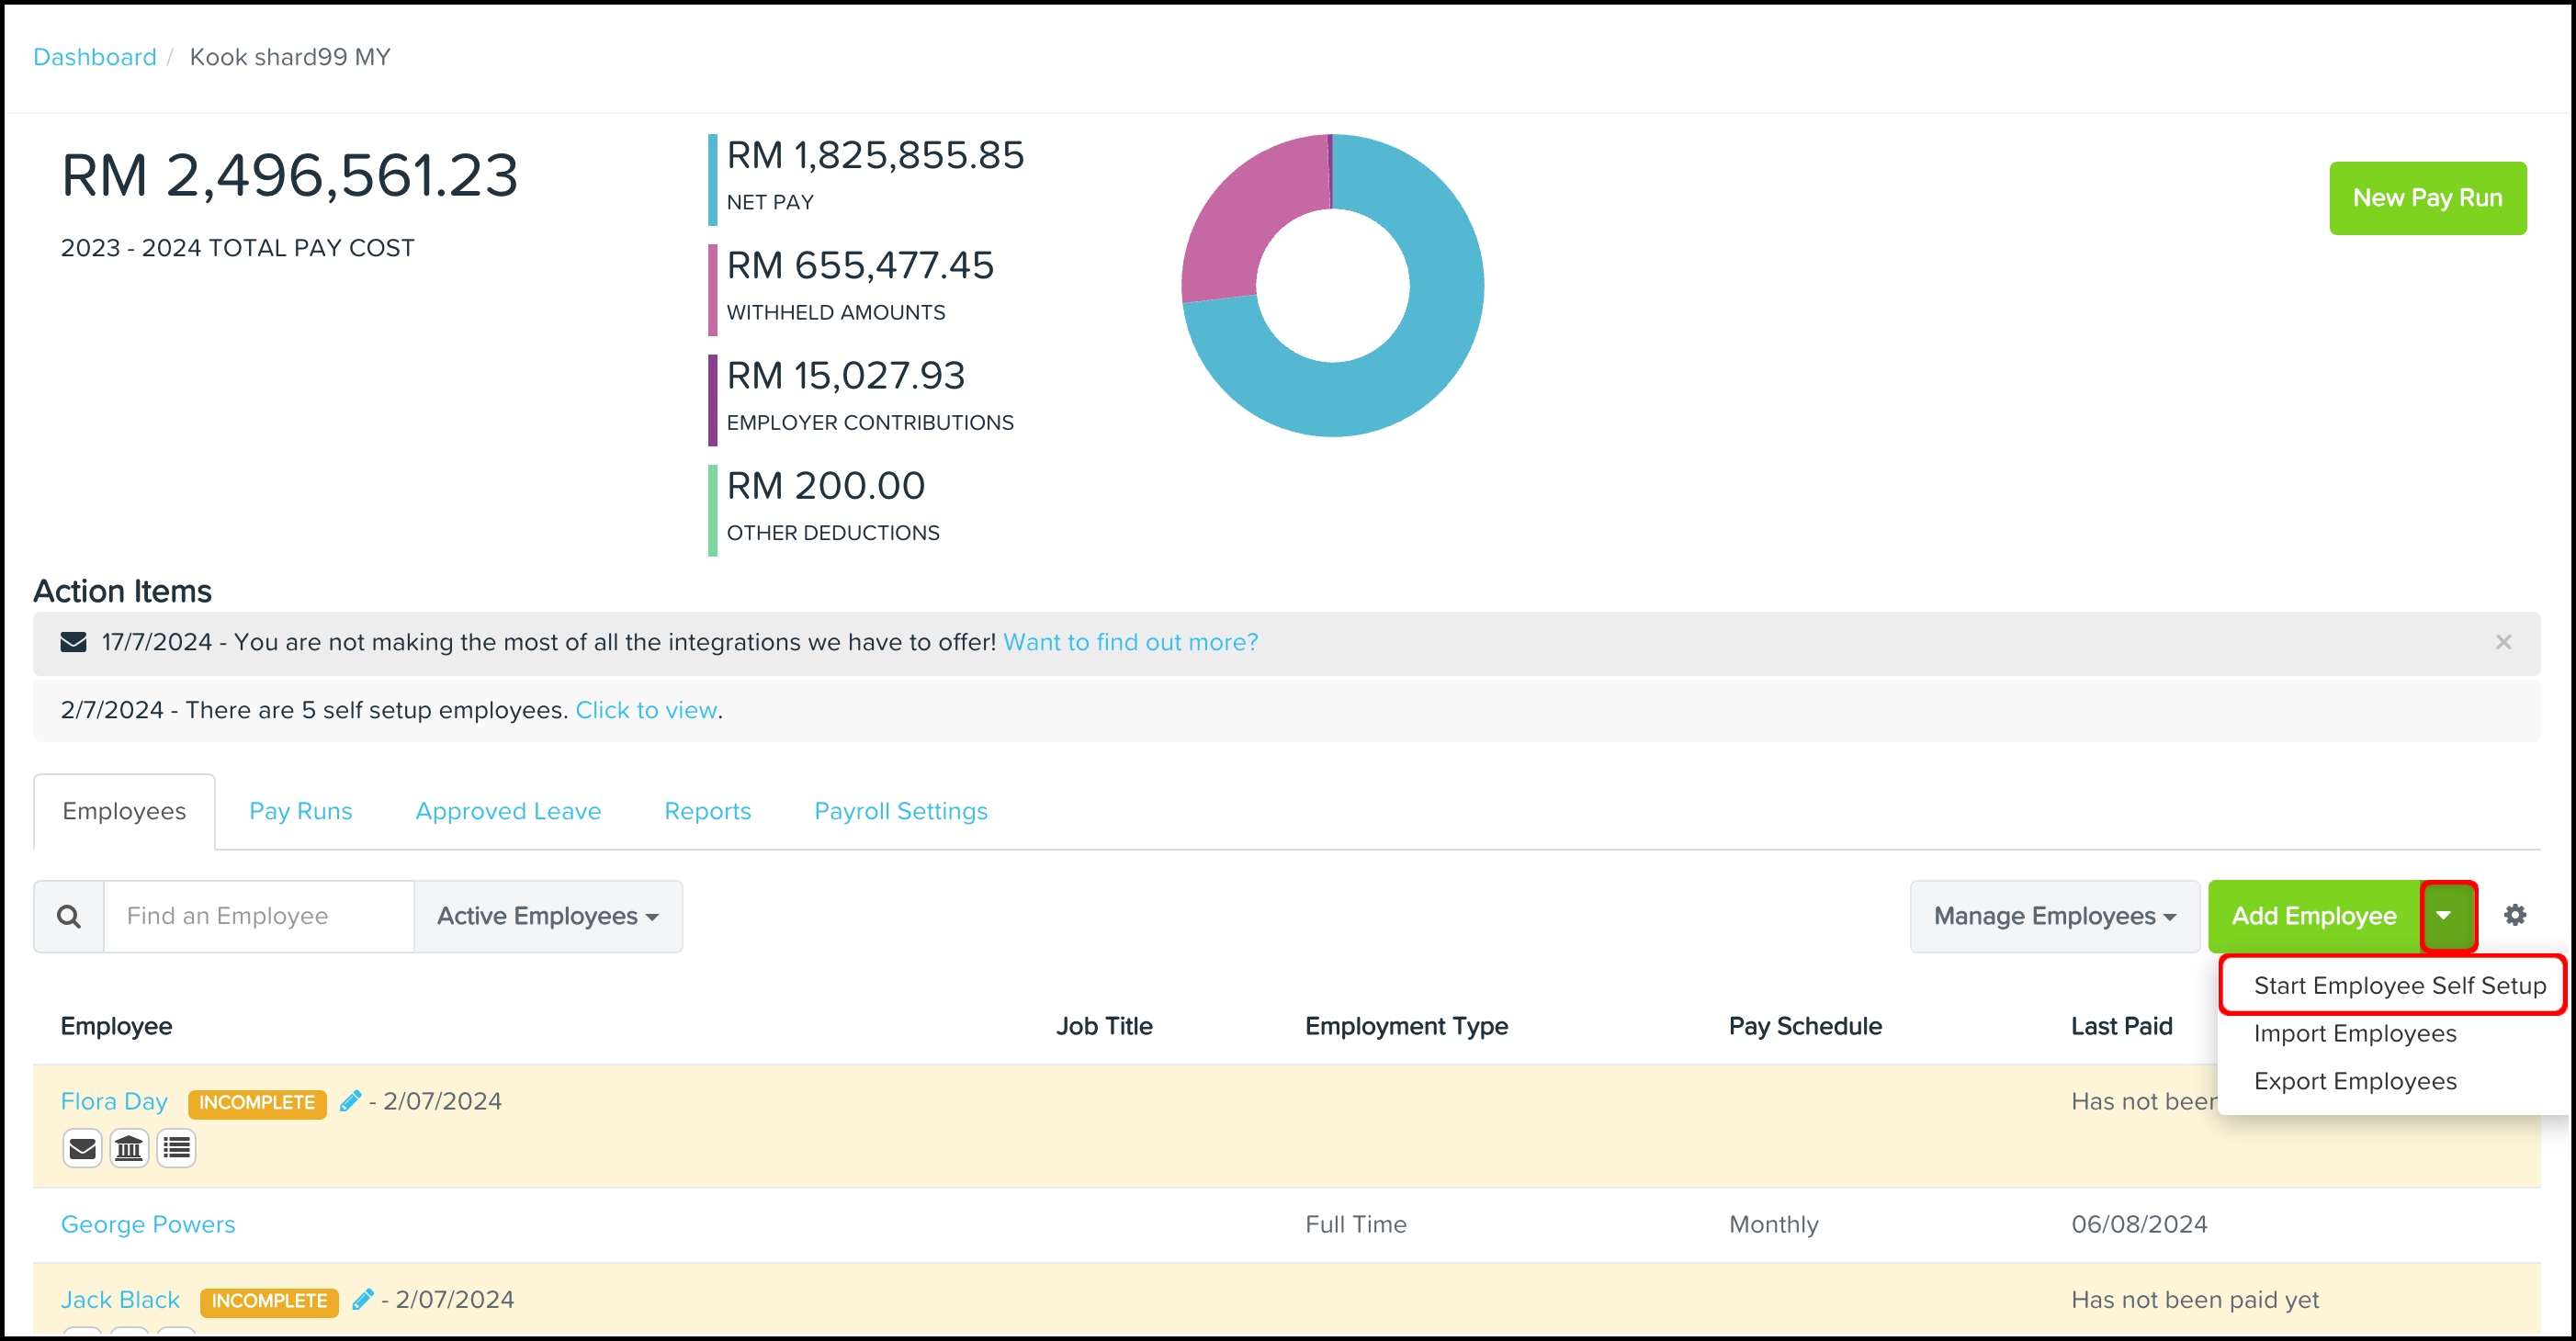Click the pencil edit icon beside Flora Day
Image resolution: width=2576 pixels, height=1341 pixels.
(x=350, y=1101)
